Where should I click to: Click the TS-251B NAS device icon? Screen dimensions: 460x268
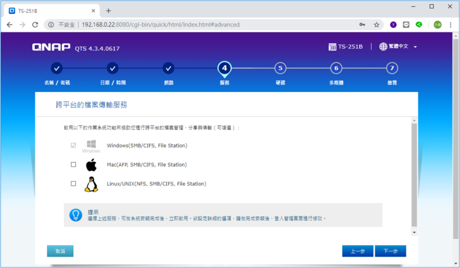[332, 47]
